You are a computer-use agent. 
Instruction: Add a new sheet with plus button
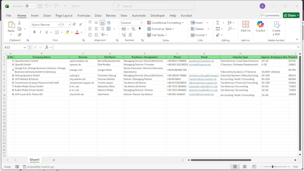tap(54, 160)
